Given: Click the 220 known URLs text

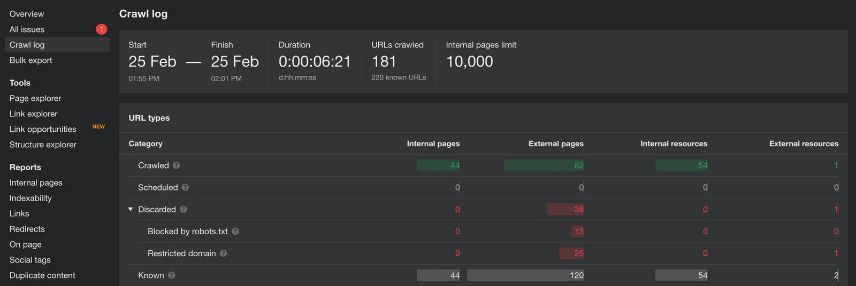Looking at the screenshot, I should tap(399, 77).
